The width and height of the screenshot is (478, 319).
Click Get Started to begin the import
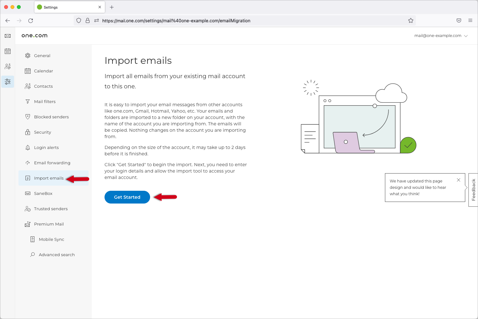(127, 197)
